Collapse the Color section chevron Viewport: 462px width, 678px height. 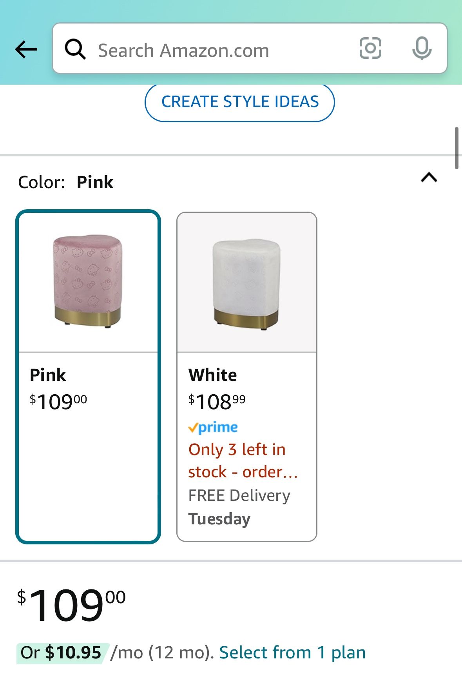(x=429, y=178)
